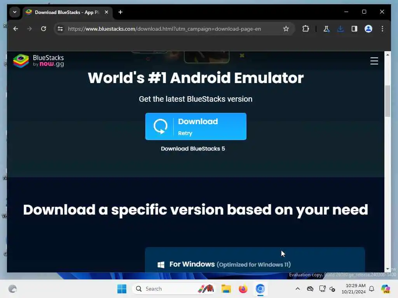Click the blue Download Retry button
Screen dimensions: 398x298
tap(196, 126)
